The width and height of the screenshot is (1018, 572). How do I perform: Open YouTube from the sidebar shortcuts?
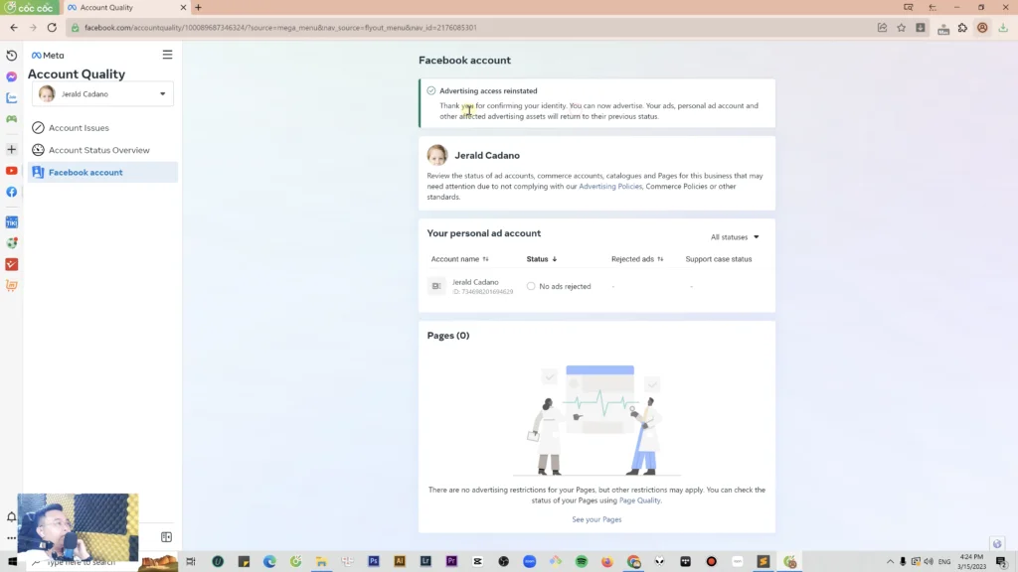12,171
